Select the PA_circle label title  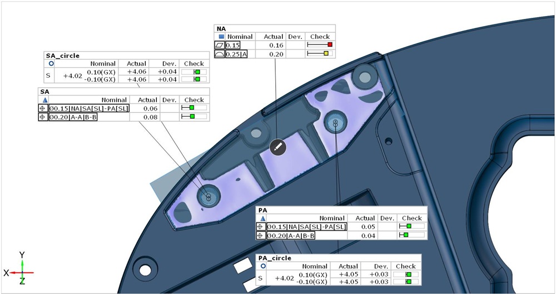pos(276,258)
